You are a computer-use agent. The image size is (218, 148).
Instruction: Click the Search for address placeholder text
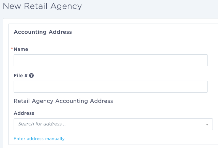pos(42,124)
